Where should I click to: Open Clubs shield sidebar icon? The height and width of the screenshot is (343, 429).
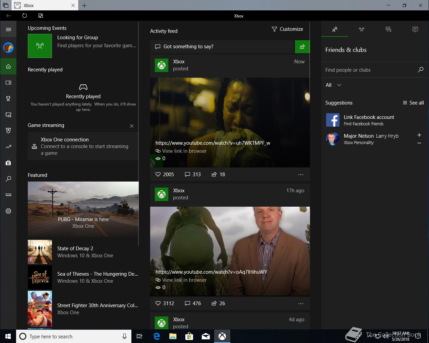coord(8,131)
